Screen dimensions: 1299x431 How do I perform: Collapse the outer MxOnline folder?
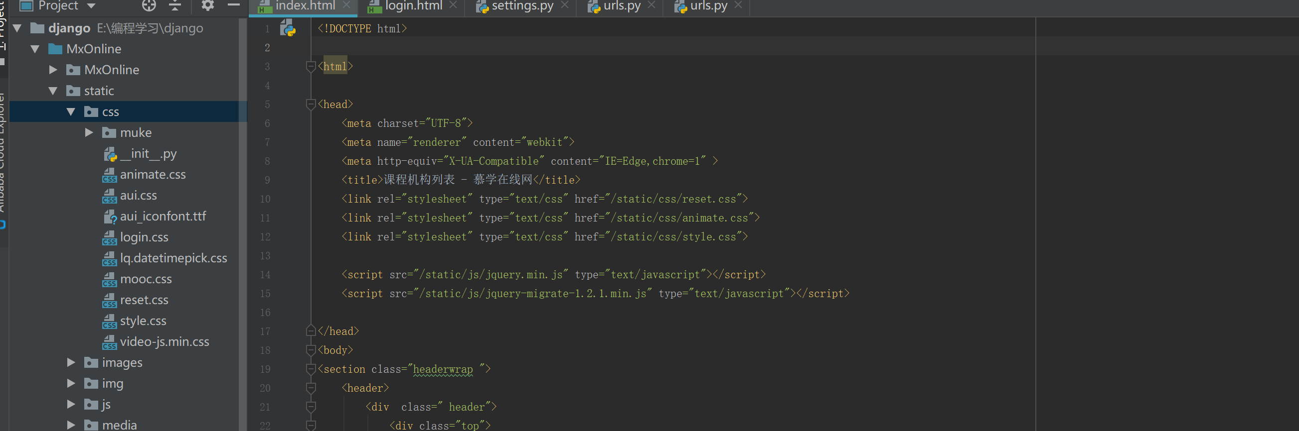[35, 49]
